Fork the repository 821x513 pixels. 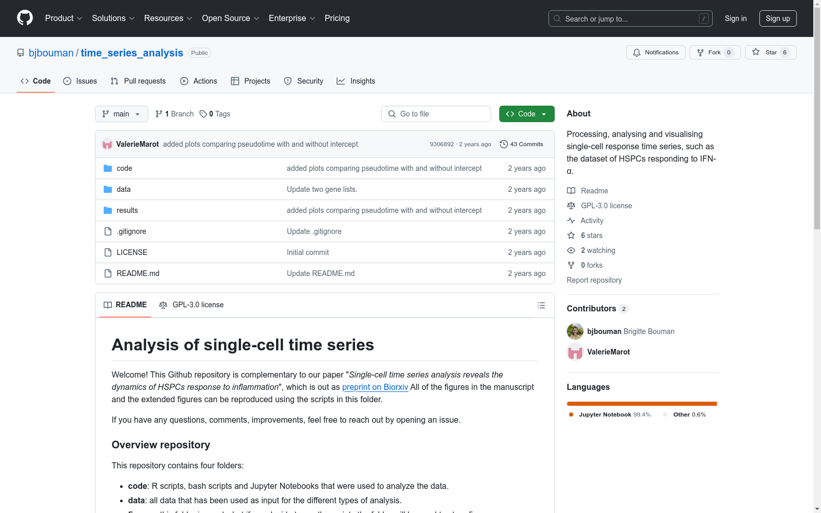coord(715,52)
